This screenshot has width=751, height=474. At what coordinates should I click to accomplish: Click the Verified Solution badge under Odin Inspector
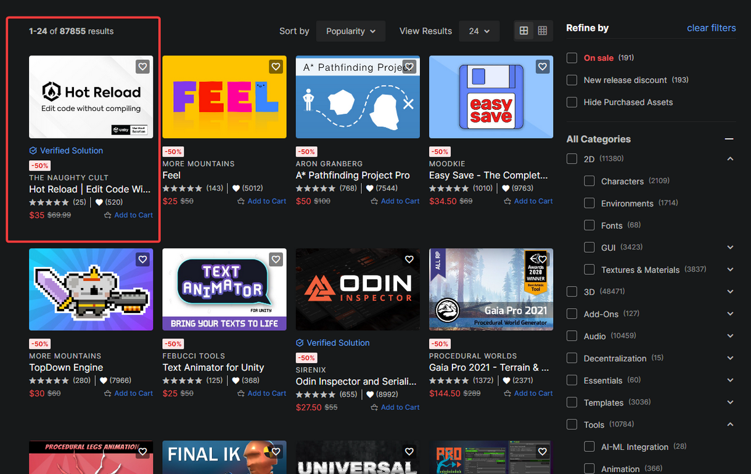[333, 343]
